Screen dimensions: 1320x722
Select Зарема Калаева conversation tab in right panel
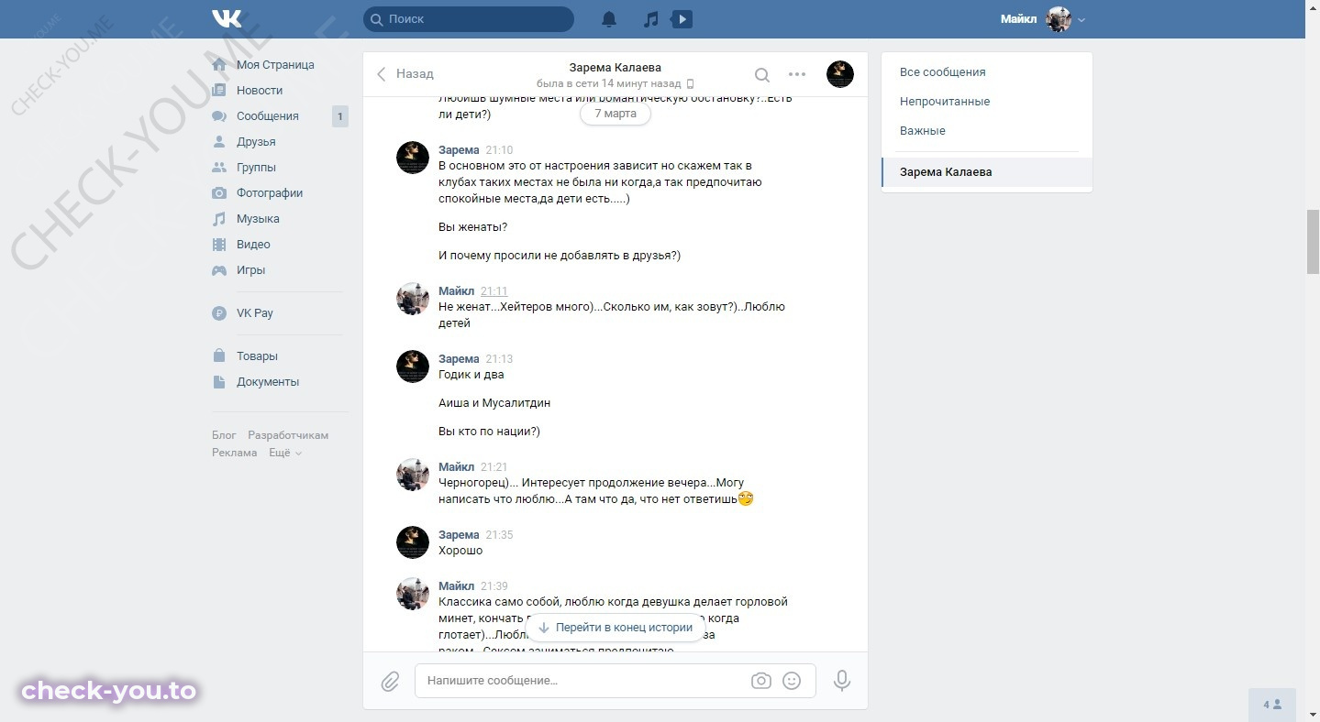(987, 172)
